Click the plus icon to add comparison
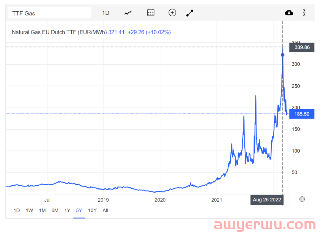Screen dimensions: 321x235 tap(172, 12)
